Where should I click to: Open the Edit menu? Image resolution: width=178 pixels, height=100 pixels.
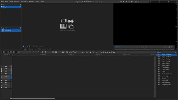[x=7, y=2]
